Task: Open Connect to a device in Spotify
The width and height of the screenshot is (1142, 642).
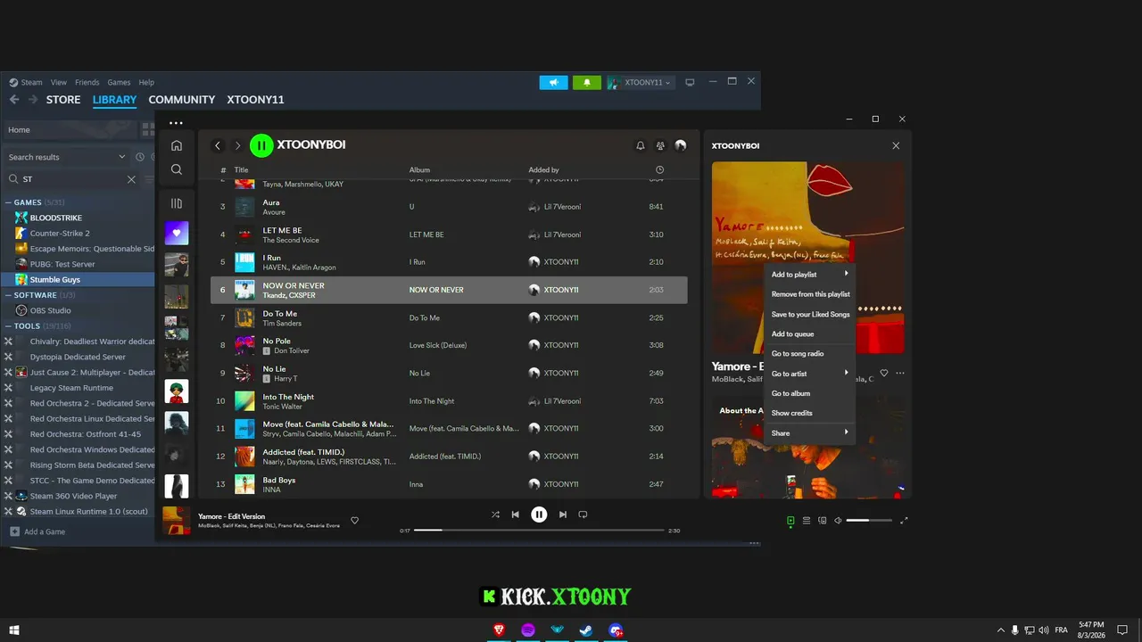Action: 823,521
